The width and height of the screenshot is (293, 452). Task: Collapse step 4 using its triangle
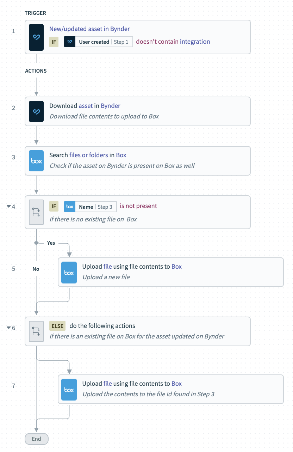[x=9, y=207]
